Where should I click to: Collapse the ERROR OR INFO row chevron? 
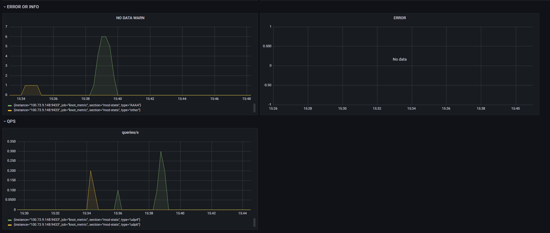coord(5,7)
